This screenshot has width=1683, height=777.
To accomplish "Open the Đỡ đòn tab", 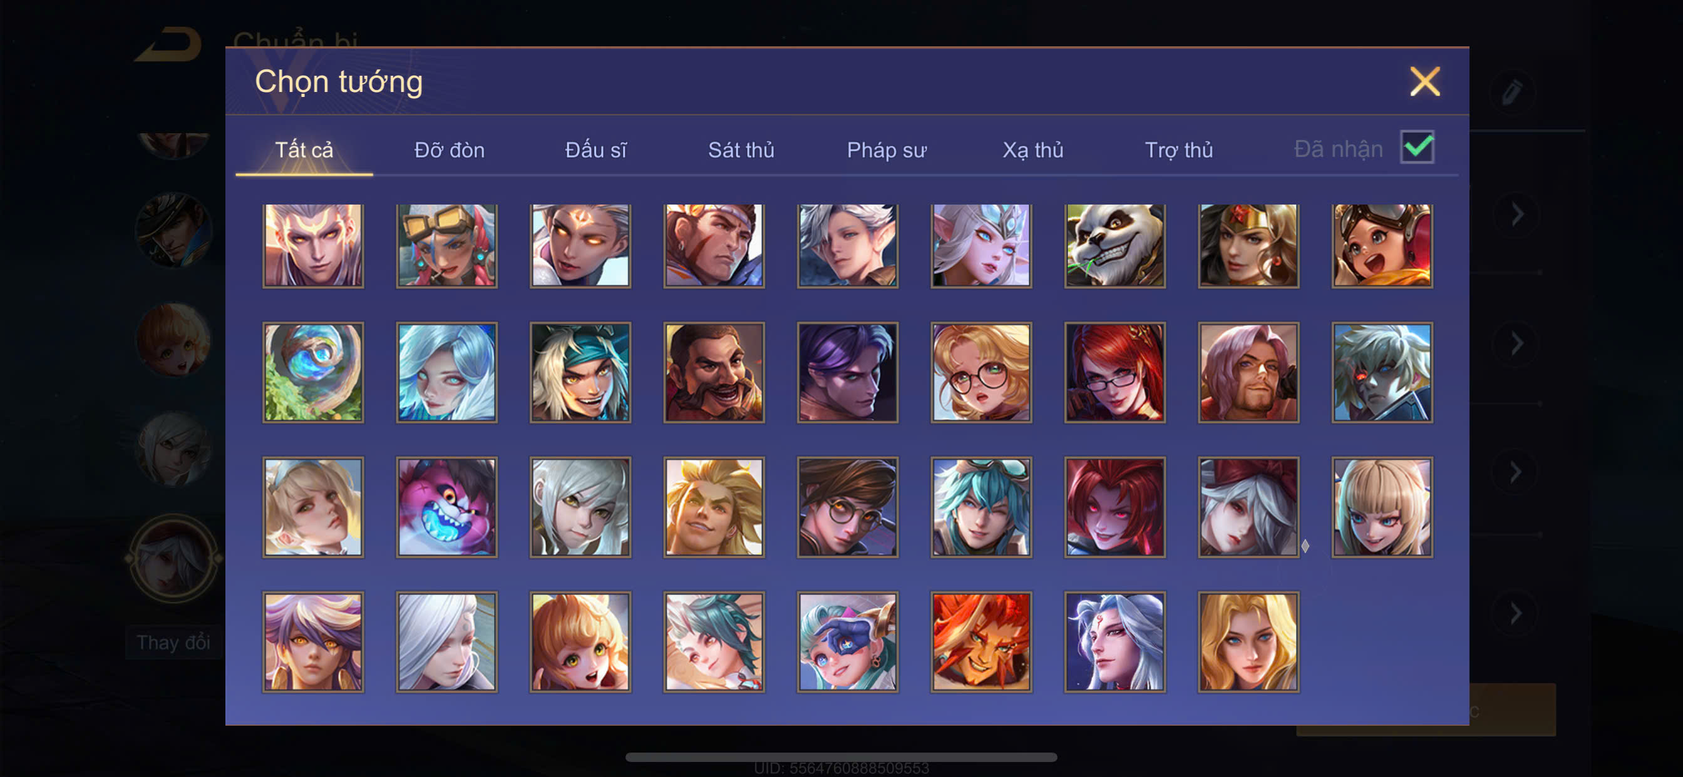I will 450,150.
